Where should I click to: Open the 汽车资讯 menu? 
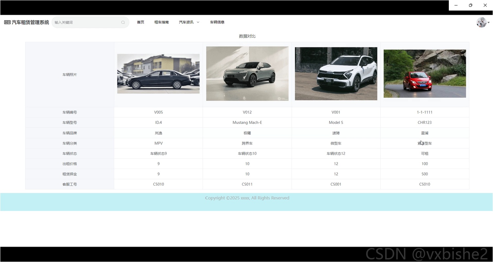coord(186,22)
